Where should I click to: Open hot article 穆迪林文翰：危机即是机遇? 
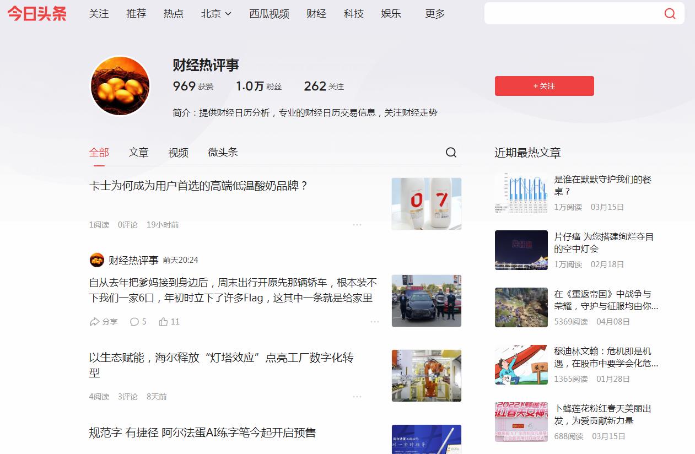[606, 358]
